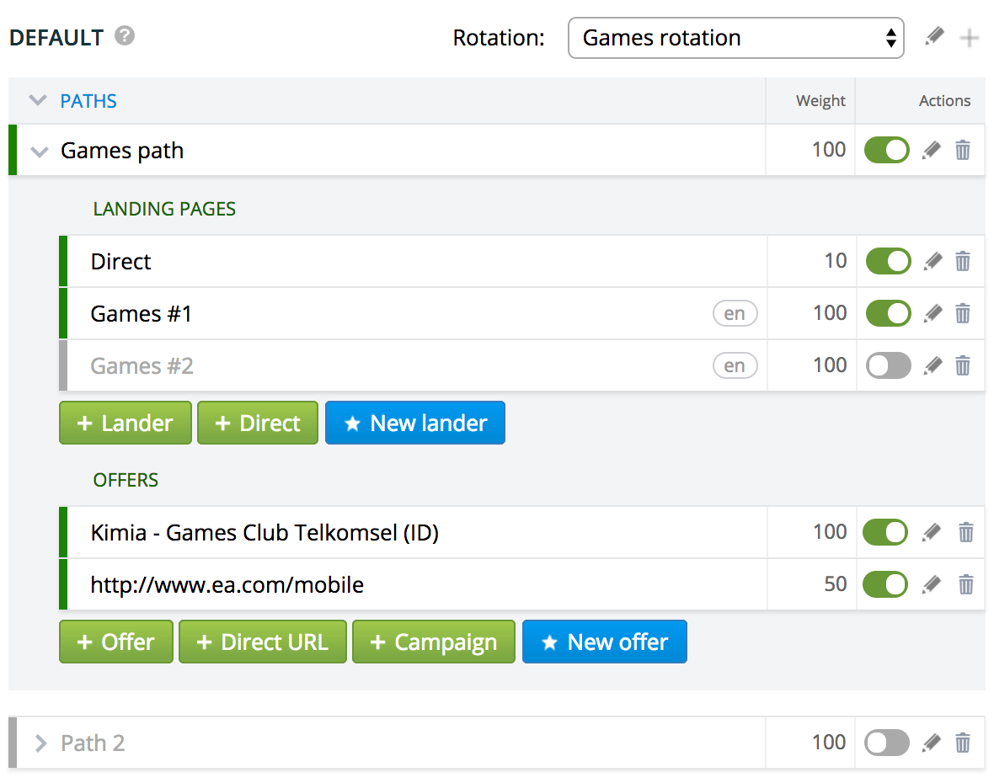
Task: Expand the Path 2 row chevron
Action: 40,743
